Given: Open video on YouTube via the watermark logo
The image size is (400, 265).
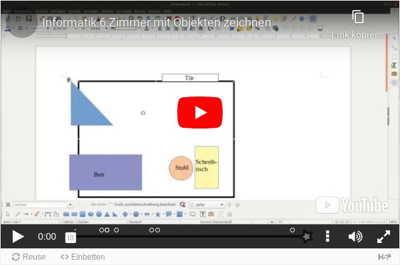Looking at the screenshot, I should (x=352, y=205).
